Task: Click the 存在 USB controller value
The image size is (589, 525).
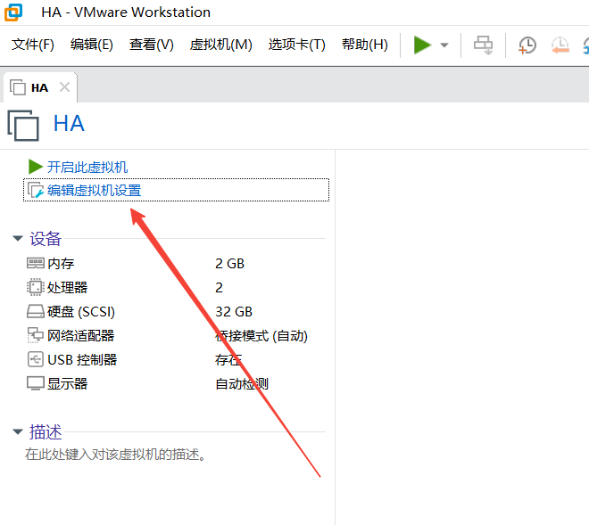Action: [x=228, y=359]
